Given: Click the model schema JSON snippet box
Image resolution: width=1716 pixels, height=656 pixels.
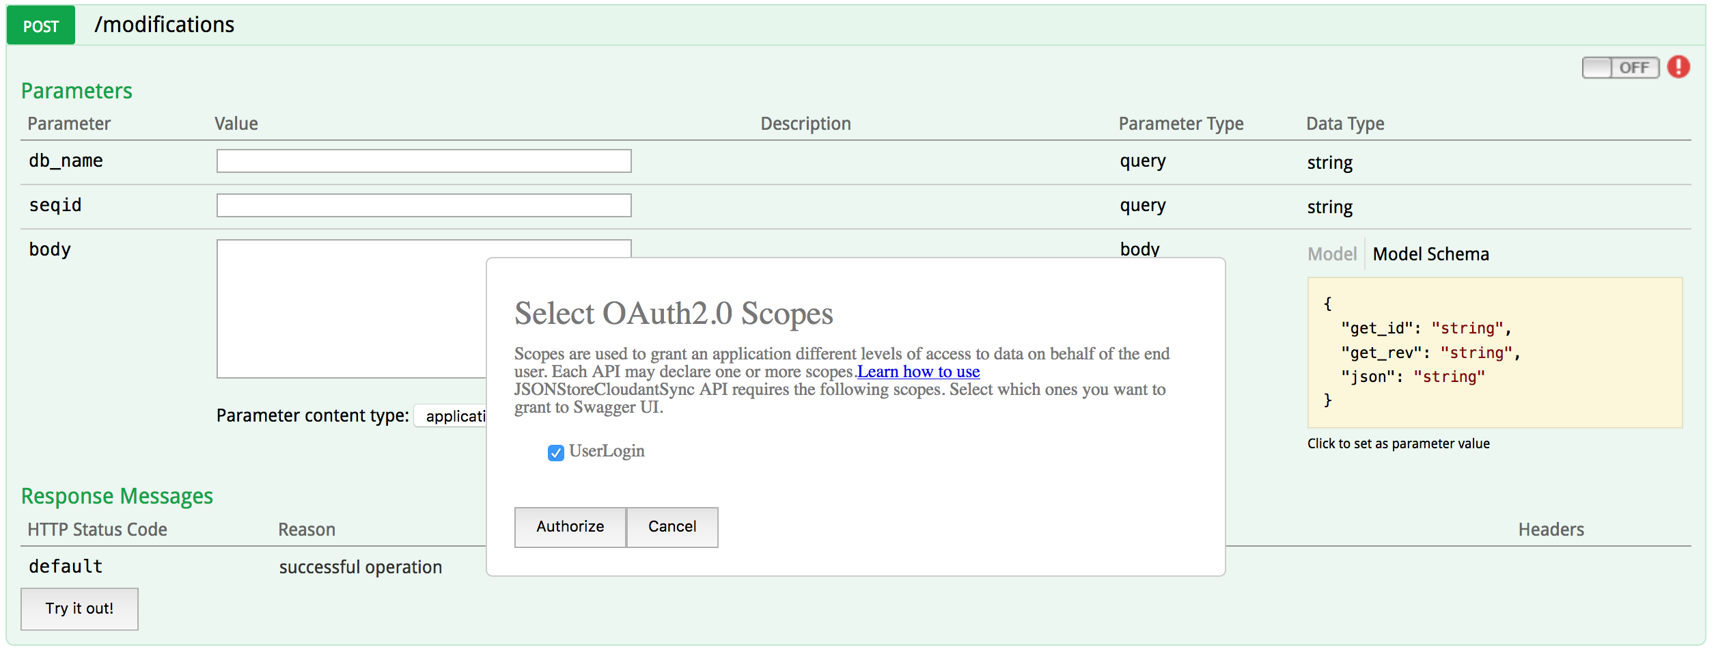Looking at the screenshot, I should 1495,353.
